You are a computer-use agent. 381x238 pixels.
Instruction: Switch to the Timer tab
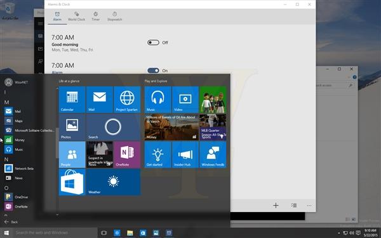pyautogui.click(x=95, y=17)
